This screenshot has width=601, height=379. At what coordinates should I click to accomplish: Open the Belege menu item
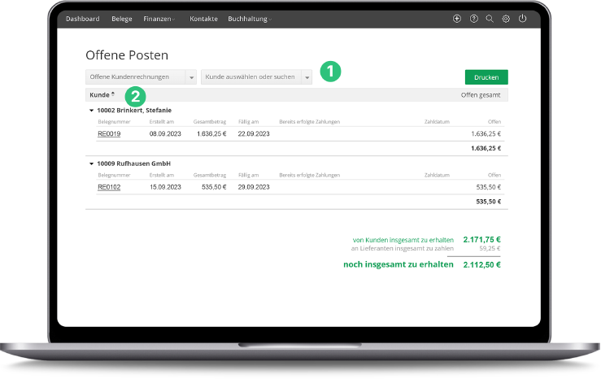click(121, 19)
